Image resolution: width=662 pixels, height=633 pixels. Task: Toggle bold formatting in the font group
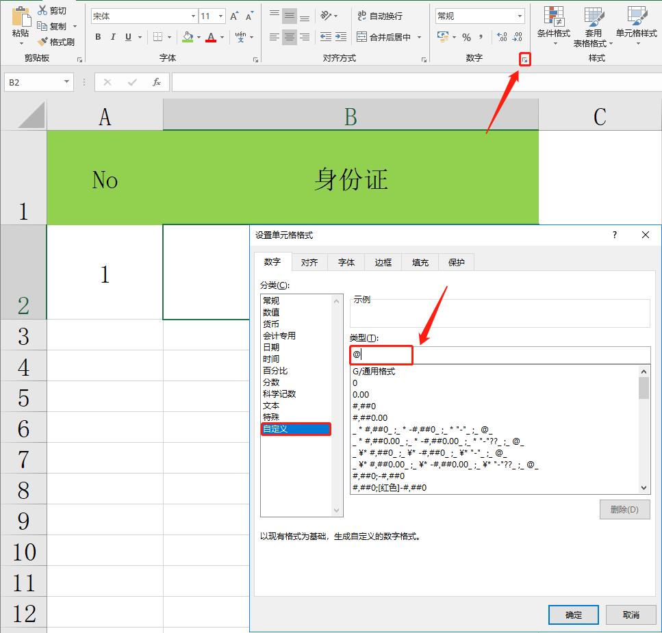pos(98,37)
